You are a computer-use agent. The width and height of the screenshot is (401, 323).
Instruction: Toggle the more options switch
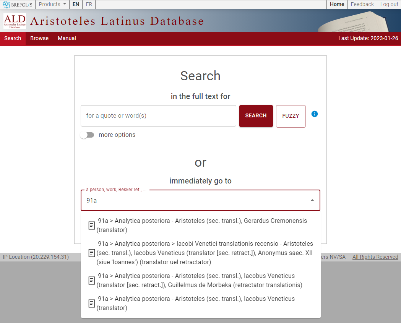[87, 135]
